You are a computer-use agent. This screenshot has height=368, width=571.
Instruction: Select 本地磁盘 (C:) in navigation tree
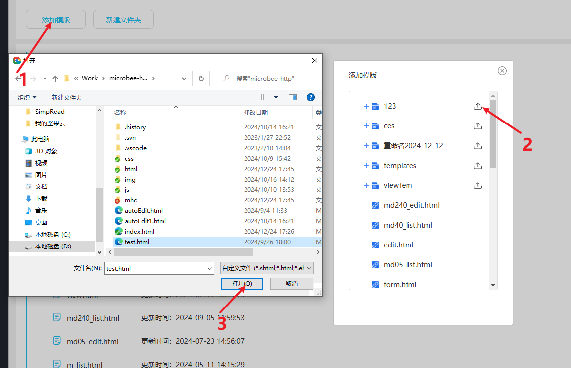[x=53, y=235]
